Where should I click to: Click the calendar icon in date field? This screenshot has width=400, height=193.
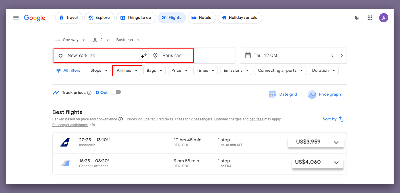[x=248, y=55]
